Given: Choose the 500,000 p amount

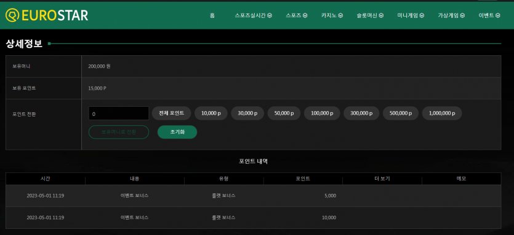Looking at the screenshot, I should coord(401,113).
